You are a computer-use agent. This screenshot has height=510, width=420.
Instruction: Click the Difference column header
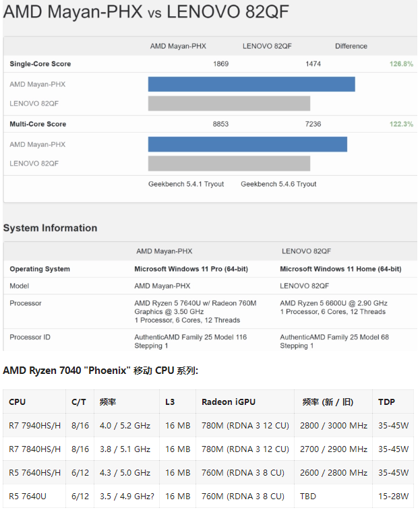(x=351, y=46)
